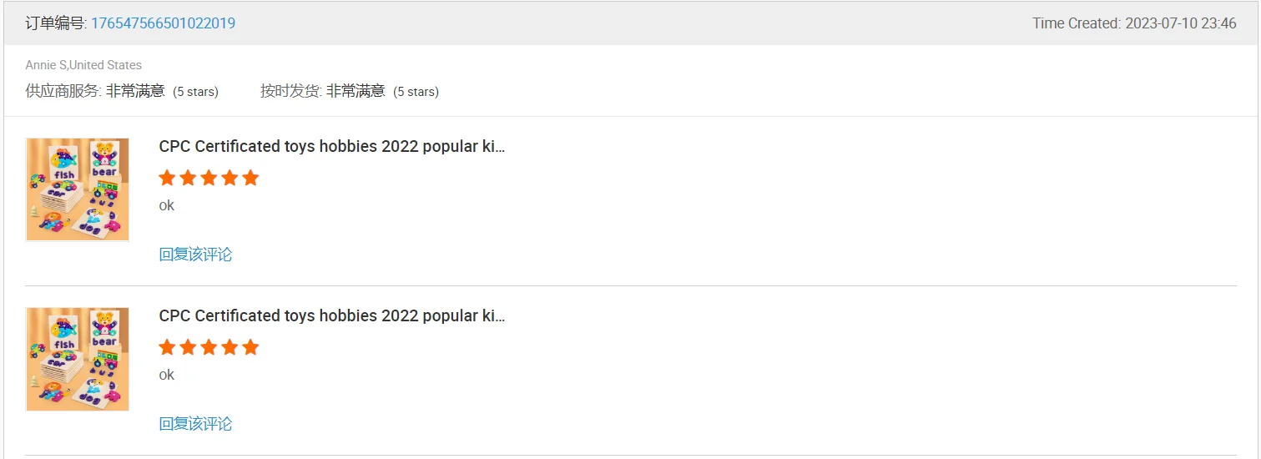The image size is (1261, 459).
Task: Click fourth star of second review rating
Action: pyautogui.click(x=230, y=347)
